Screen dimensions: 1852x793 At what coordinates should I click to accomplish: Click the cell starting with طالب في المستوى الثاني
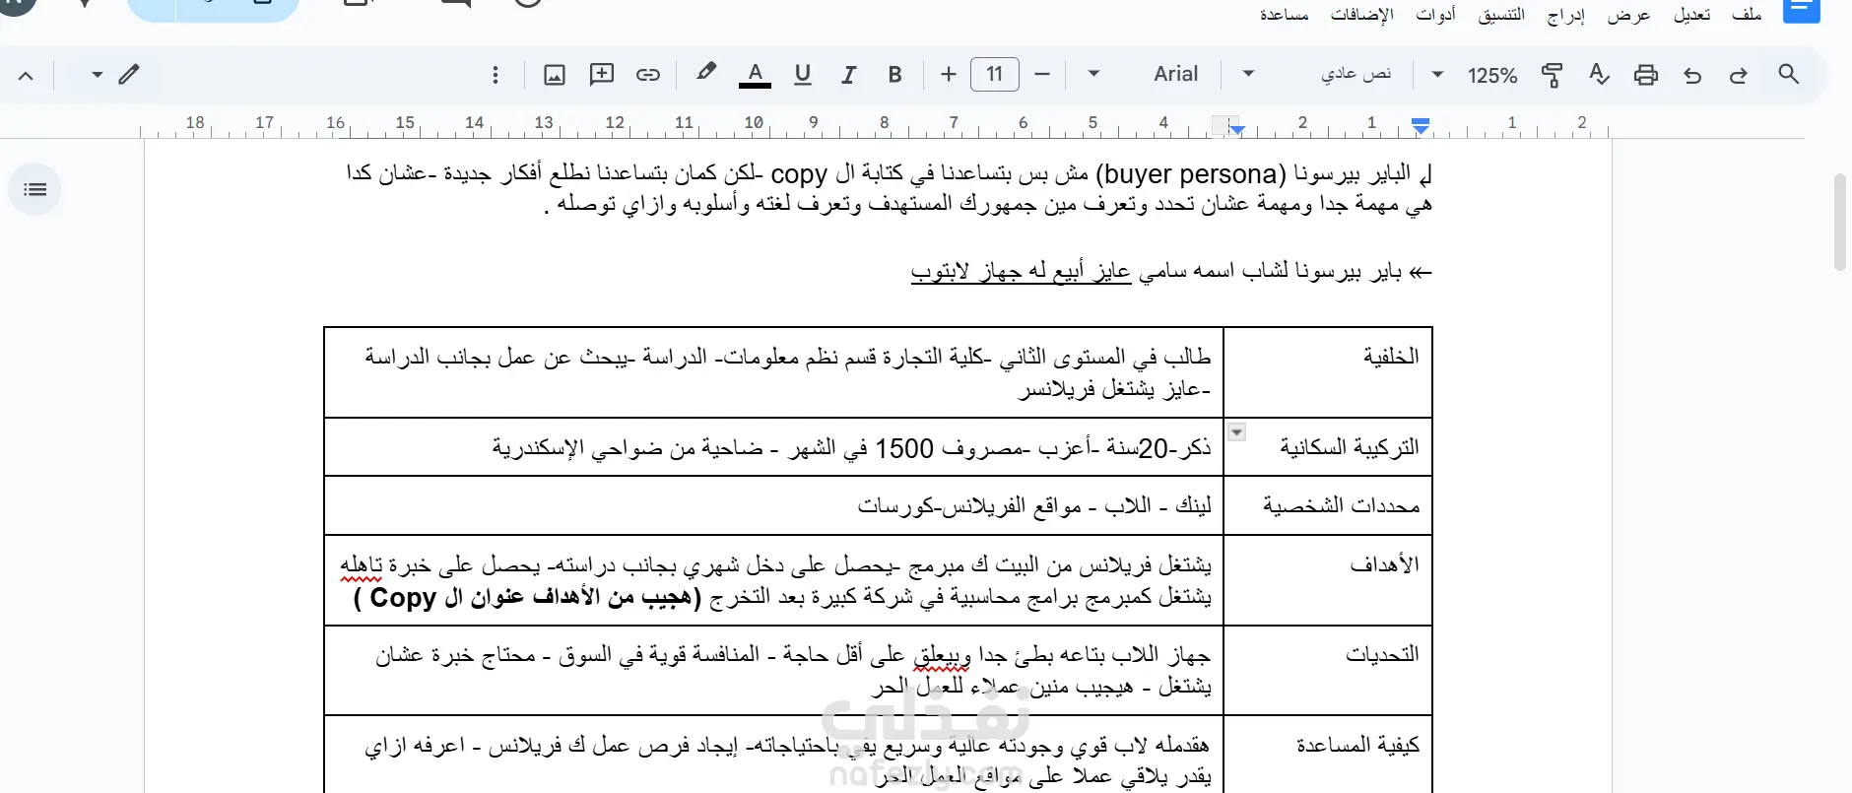click(x=773, y=372)
